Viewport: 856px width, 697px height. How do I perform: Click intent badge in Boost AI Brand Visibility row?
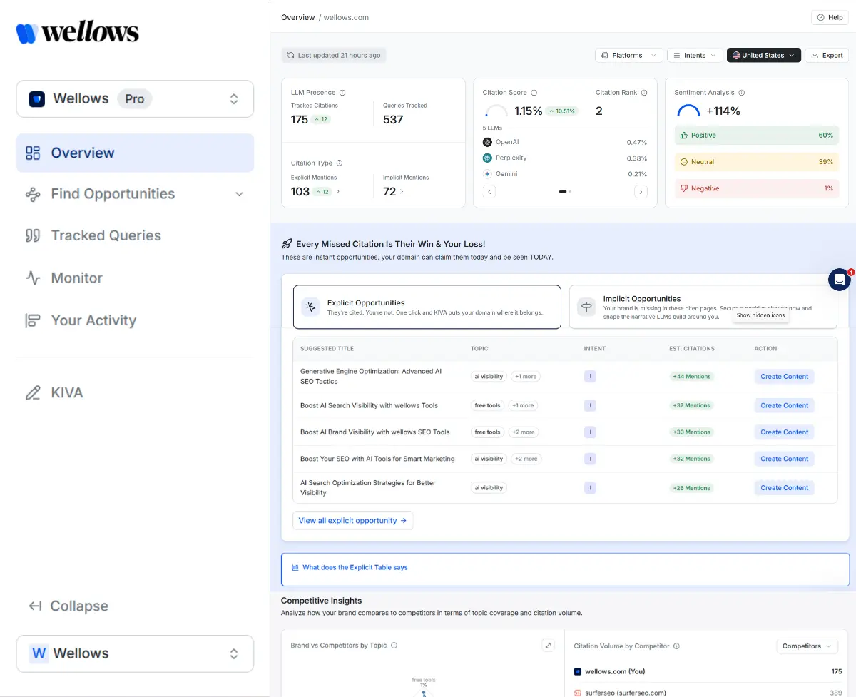[590, 432]
